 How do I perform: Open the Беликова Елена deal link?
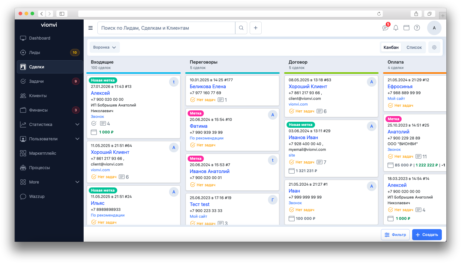click(x=208, y=86)
